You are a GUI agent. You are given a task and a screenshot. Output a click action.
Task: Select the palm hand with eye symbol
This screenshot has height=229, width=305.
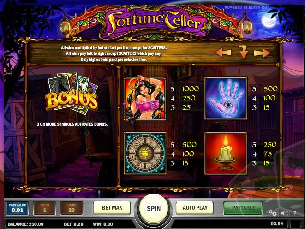[x=226, y=98]
